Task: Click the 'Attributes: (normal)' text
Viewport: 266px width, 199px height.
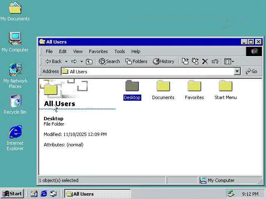Action: 64,145
